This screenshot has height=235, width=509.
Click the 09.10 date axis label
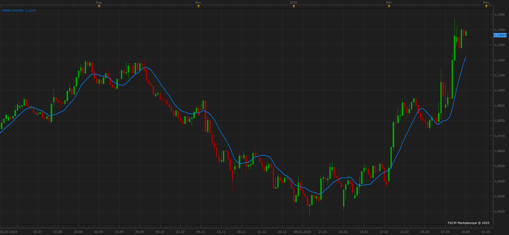pyautogui.click(x=160, y=232)
